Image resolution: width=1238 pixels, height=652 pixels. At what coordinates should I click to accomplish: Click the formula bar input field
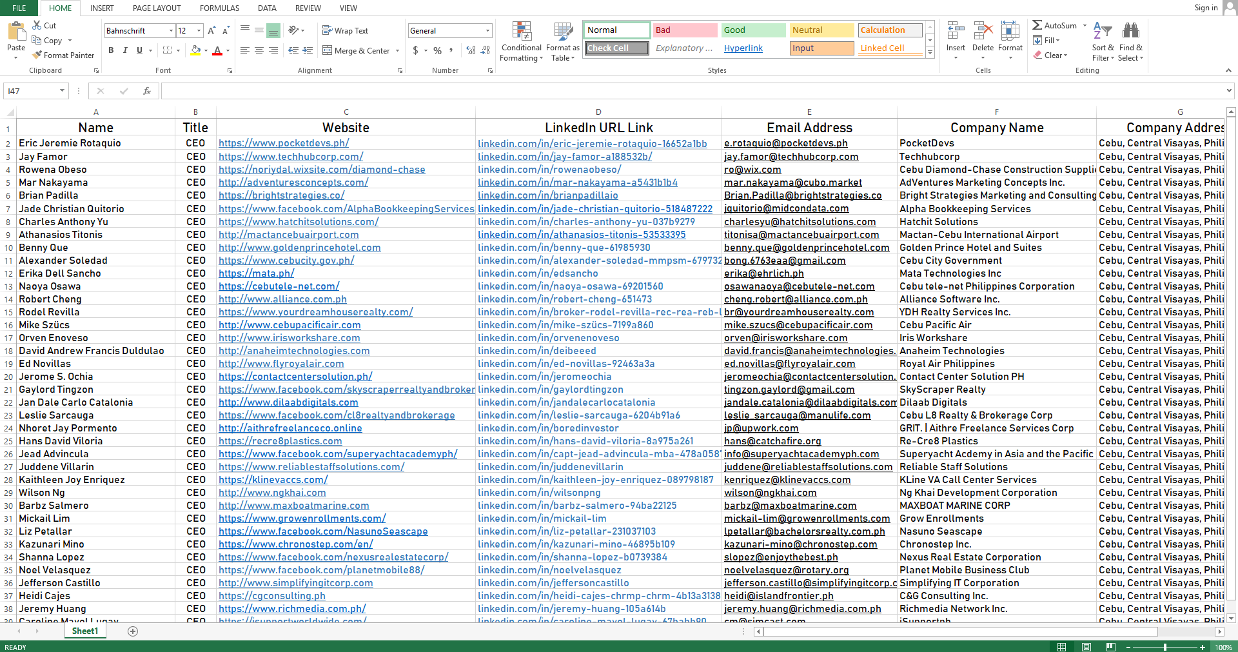pyautogui.click(x=693, y=91)
